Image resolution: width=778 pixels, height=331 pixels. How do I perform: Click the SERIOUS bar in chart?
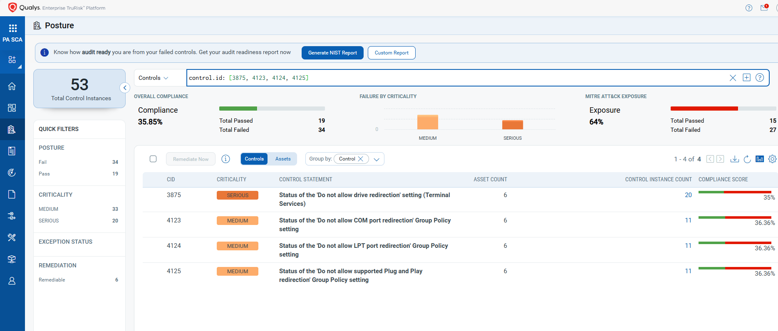513,125
